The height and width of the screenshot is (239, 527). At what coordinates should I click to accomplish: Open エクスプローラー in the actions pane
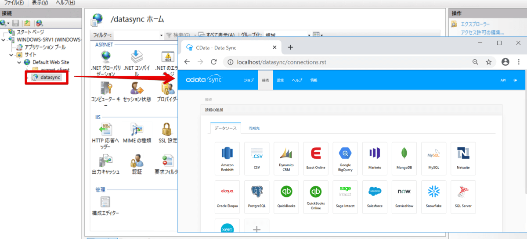point(475,24)
